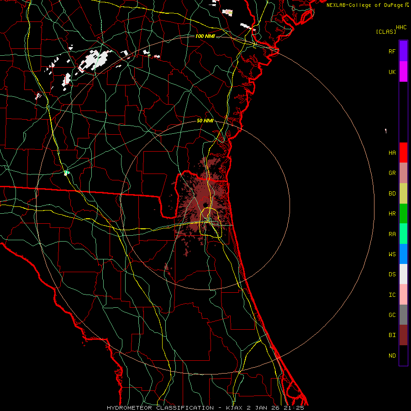Screen dimensions: 411x411
Task: Click the IC light pink legend swatch
Action: point(403,295)
